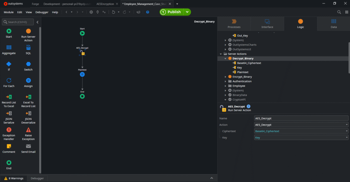Click the End node on canvas
The width and height of the screenshot is (350, 182).
coord(82,96)
